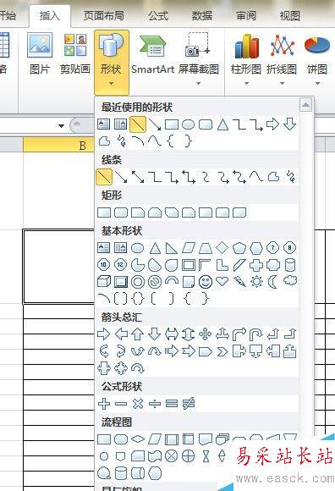This screenshot has width=335, height=491.
Task: Select the heart shape
Action: [222, 281]
